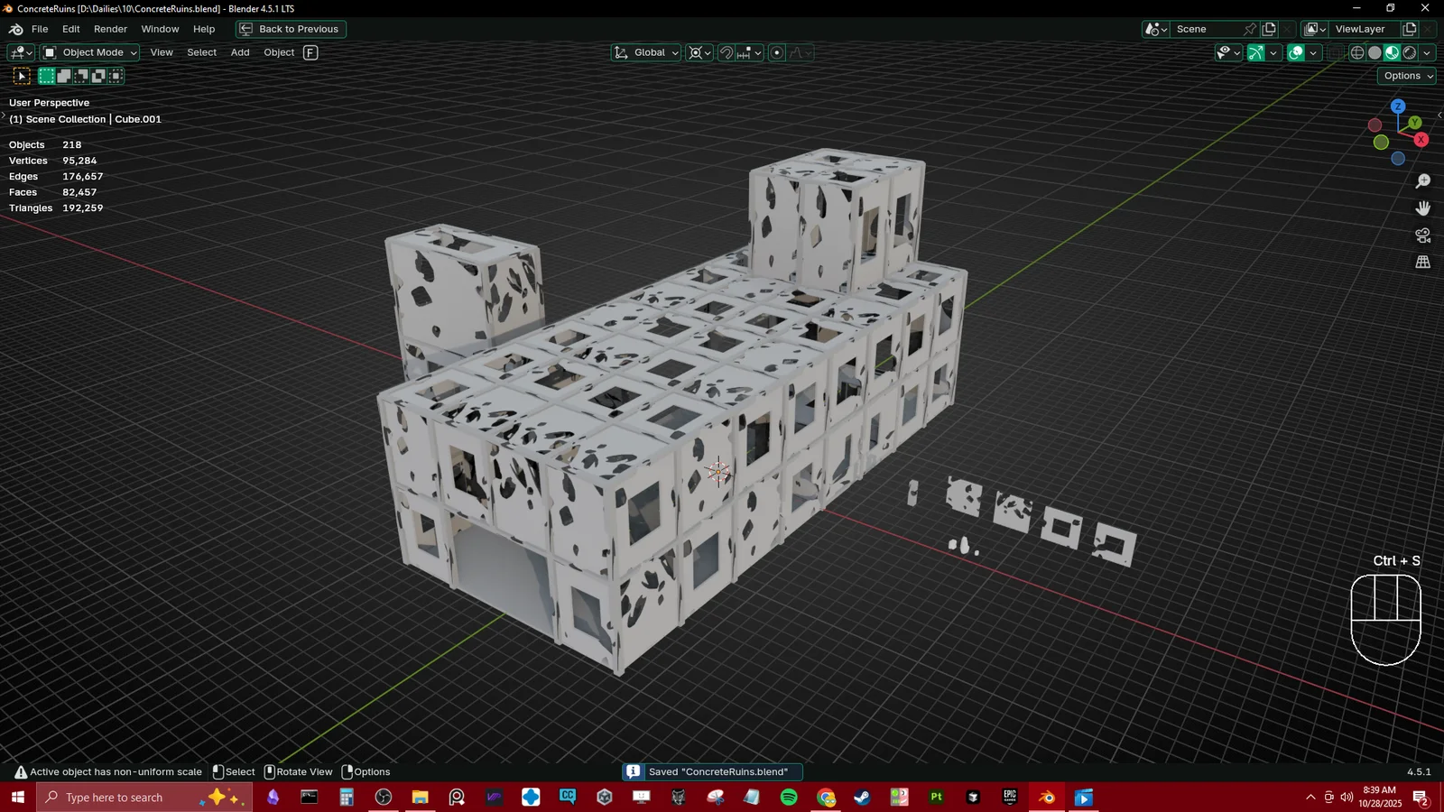Toggle snapping with the magnet icon
1444x812 pixels.
pyautogui.click(x=726, y=52)
